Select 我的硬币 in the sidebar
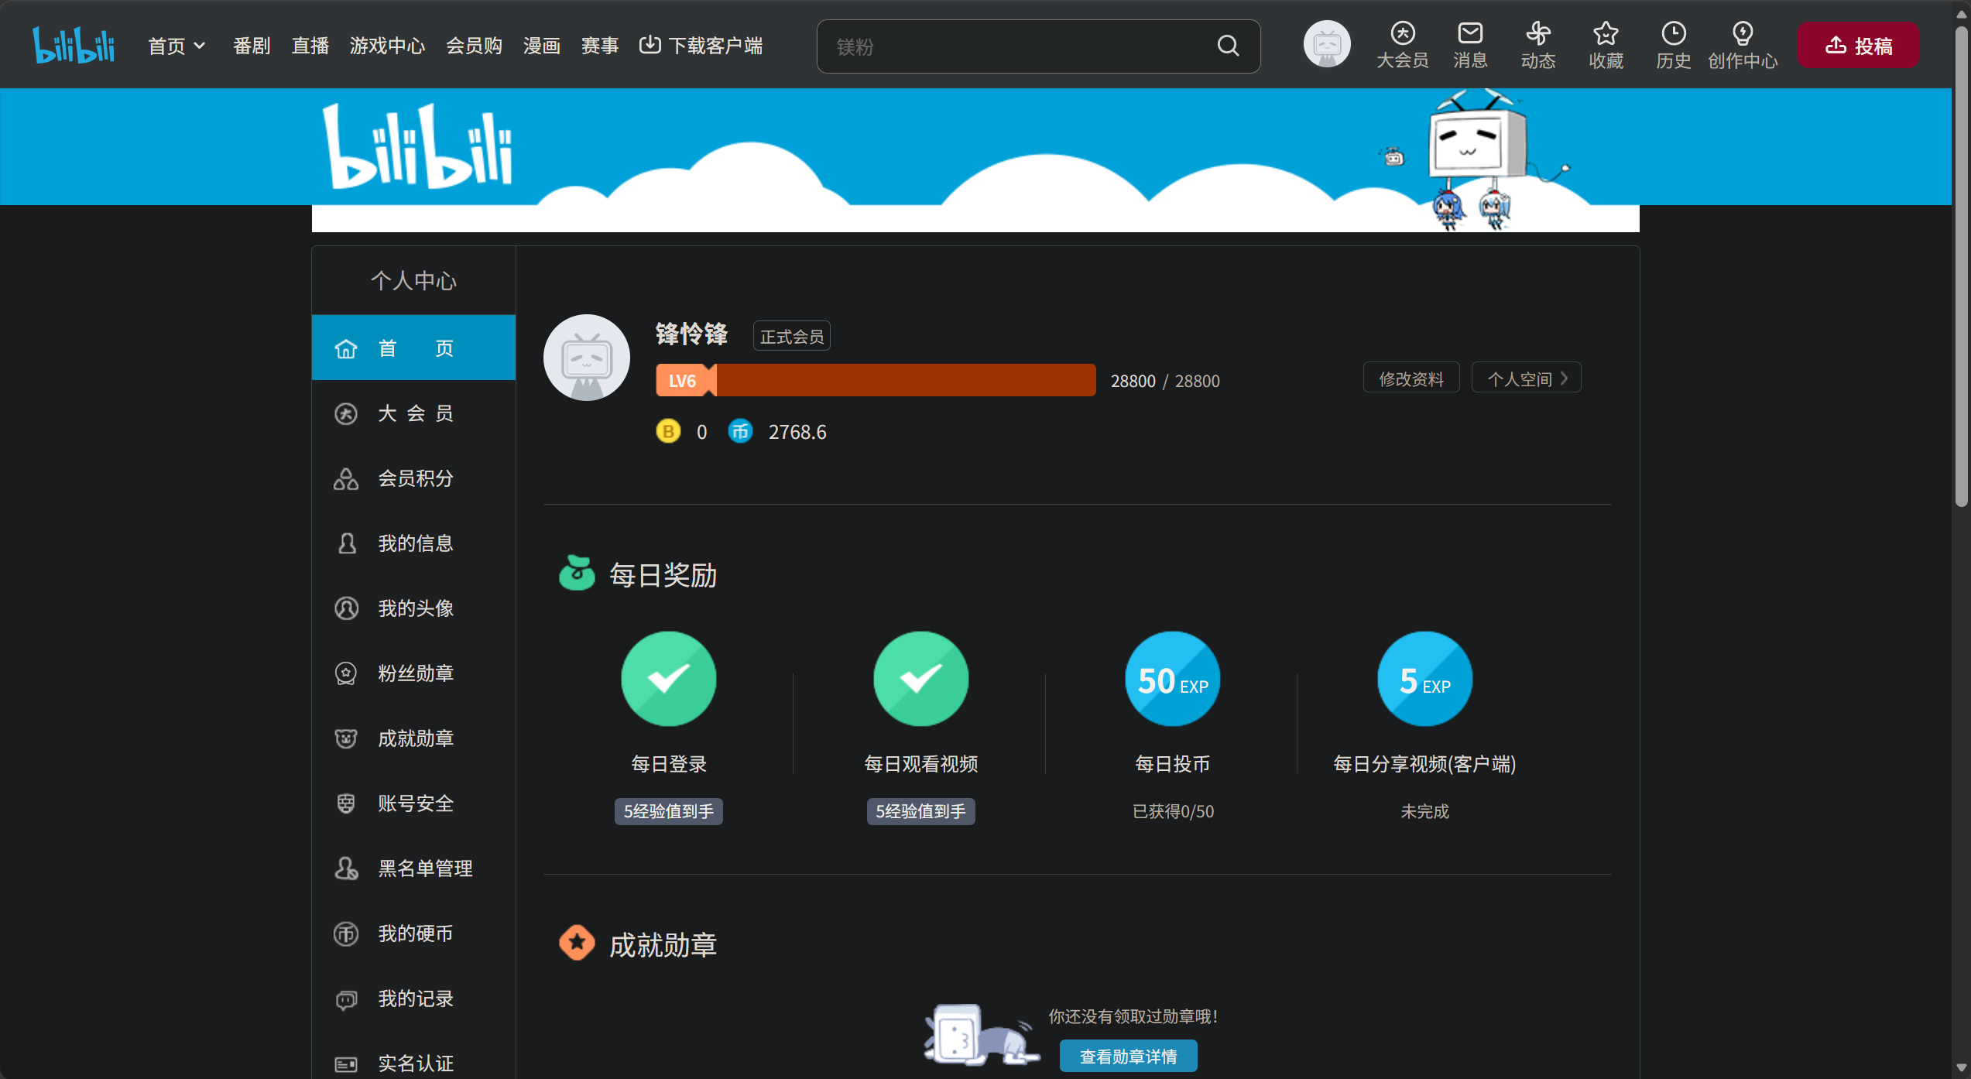The height and width of the screenshot is (1079, 1971). tap(413, 933)
